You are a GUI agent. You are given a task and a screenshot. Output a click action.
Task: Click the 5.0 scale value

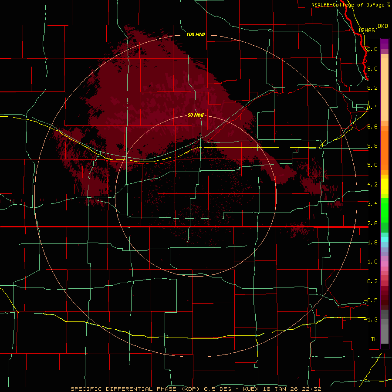pyautogui.click(x=372, y=165)
